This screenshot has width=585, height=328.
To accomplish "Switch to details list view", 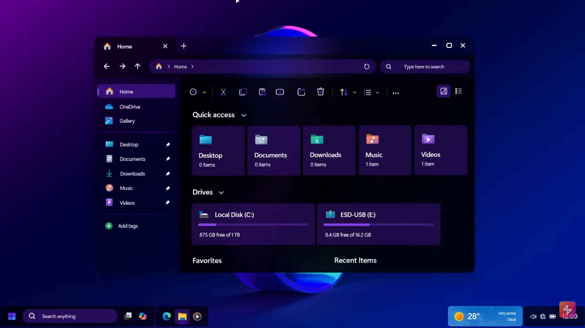I will (x=459, y=91).
